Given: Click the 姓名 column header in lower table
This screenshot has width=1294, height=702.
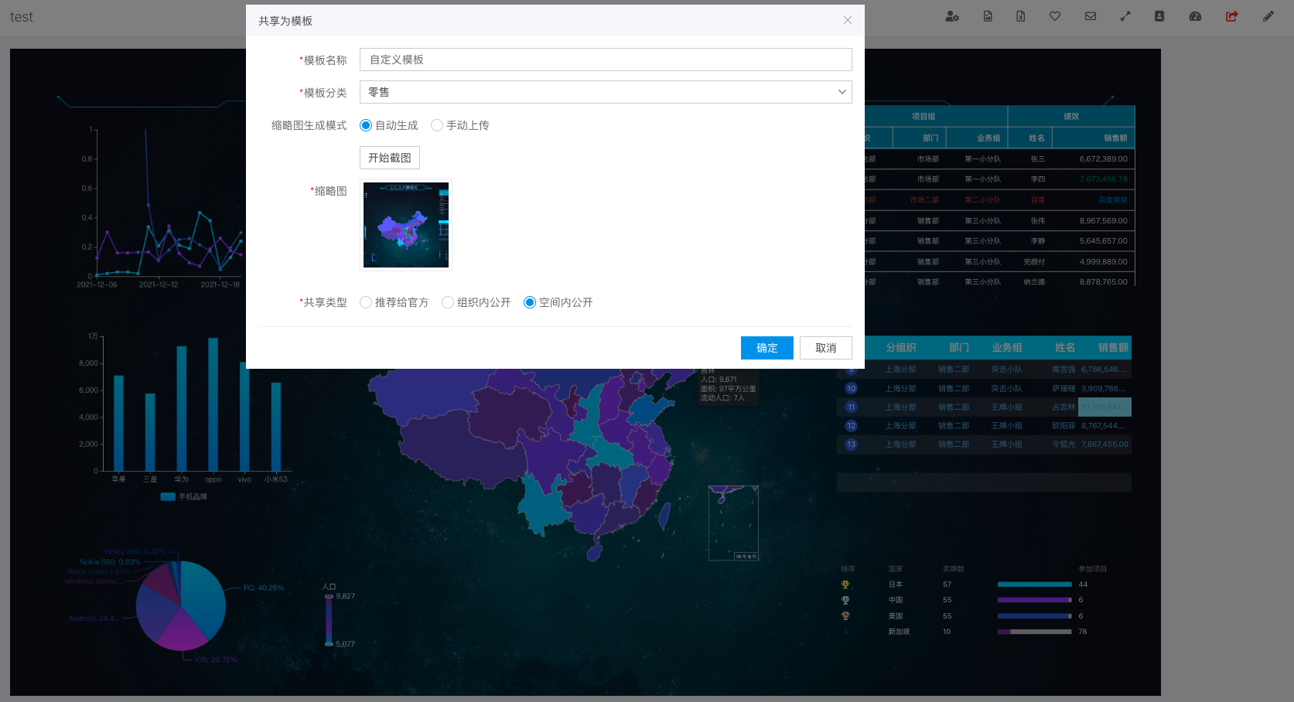Looking at the screenshot, I should pos(1065,348).
